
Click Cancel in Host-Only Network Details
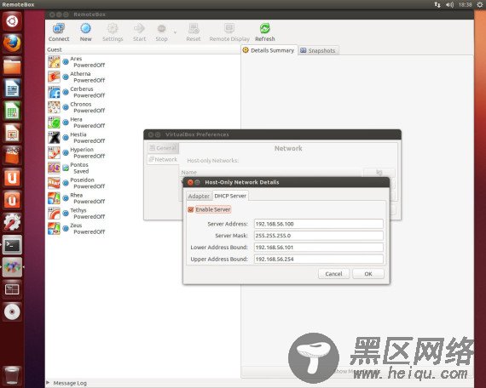[334, 274]
